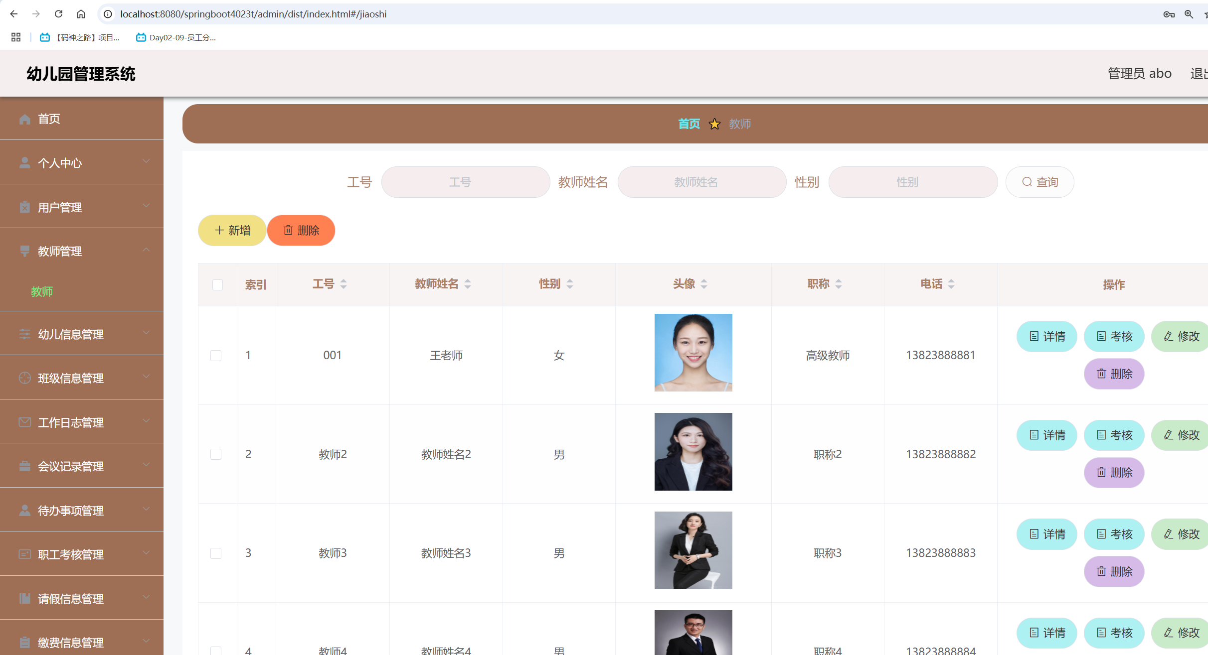Open the Day02-09-员工分 bookmark
Viewport: 1208px width, 655px height.
[176, 37]
